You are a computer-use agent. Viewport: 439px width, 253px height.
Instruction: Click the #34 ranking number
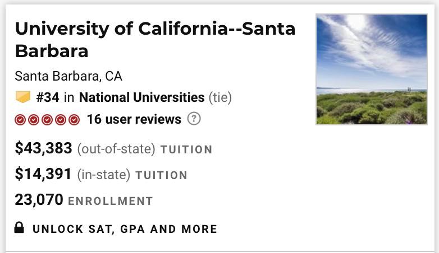click(x=48, y=97)
